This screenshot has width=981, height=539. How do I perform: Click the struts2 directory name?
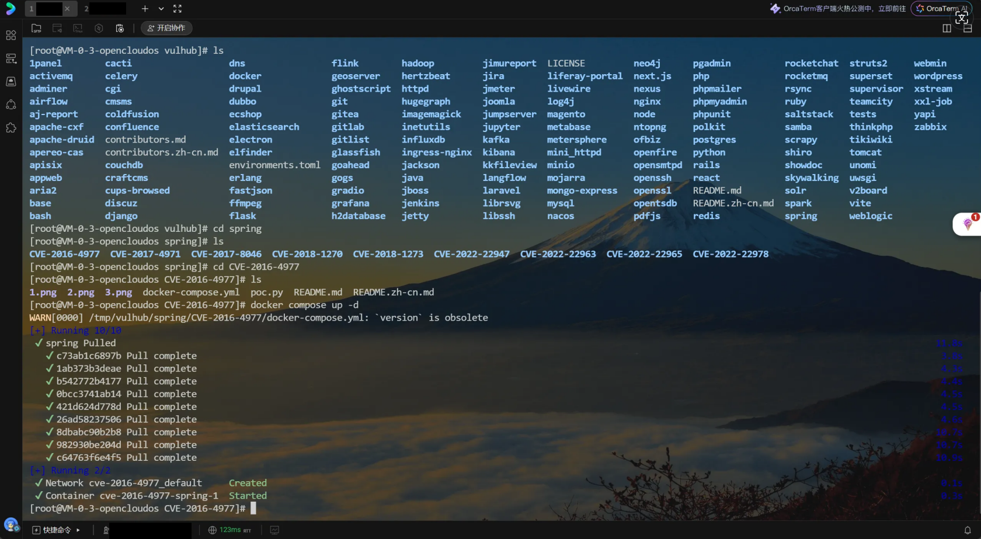[868, 63]
